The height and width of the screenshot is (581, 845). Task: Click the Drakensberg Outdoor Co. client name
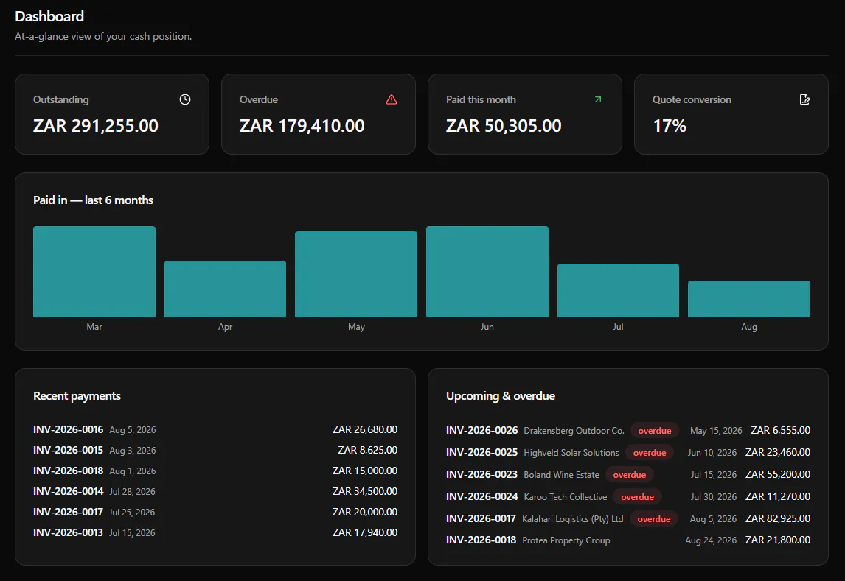click(574, 430)
